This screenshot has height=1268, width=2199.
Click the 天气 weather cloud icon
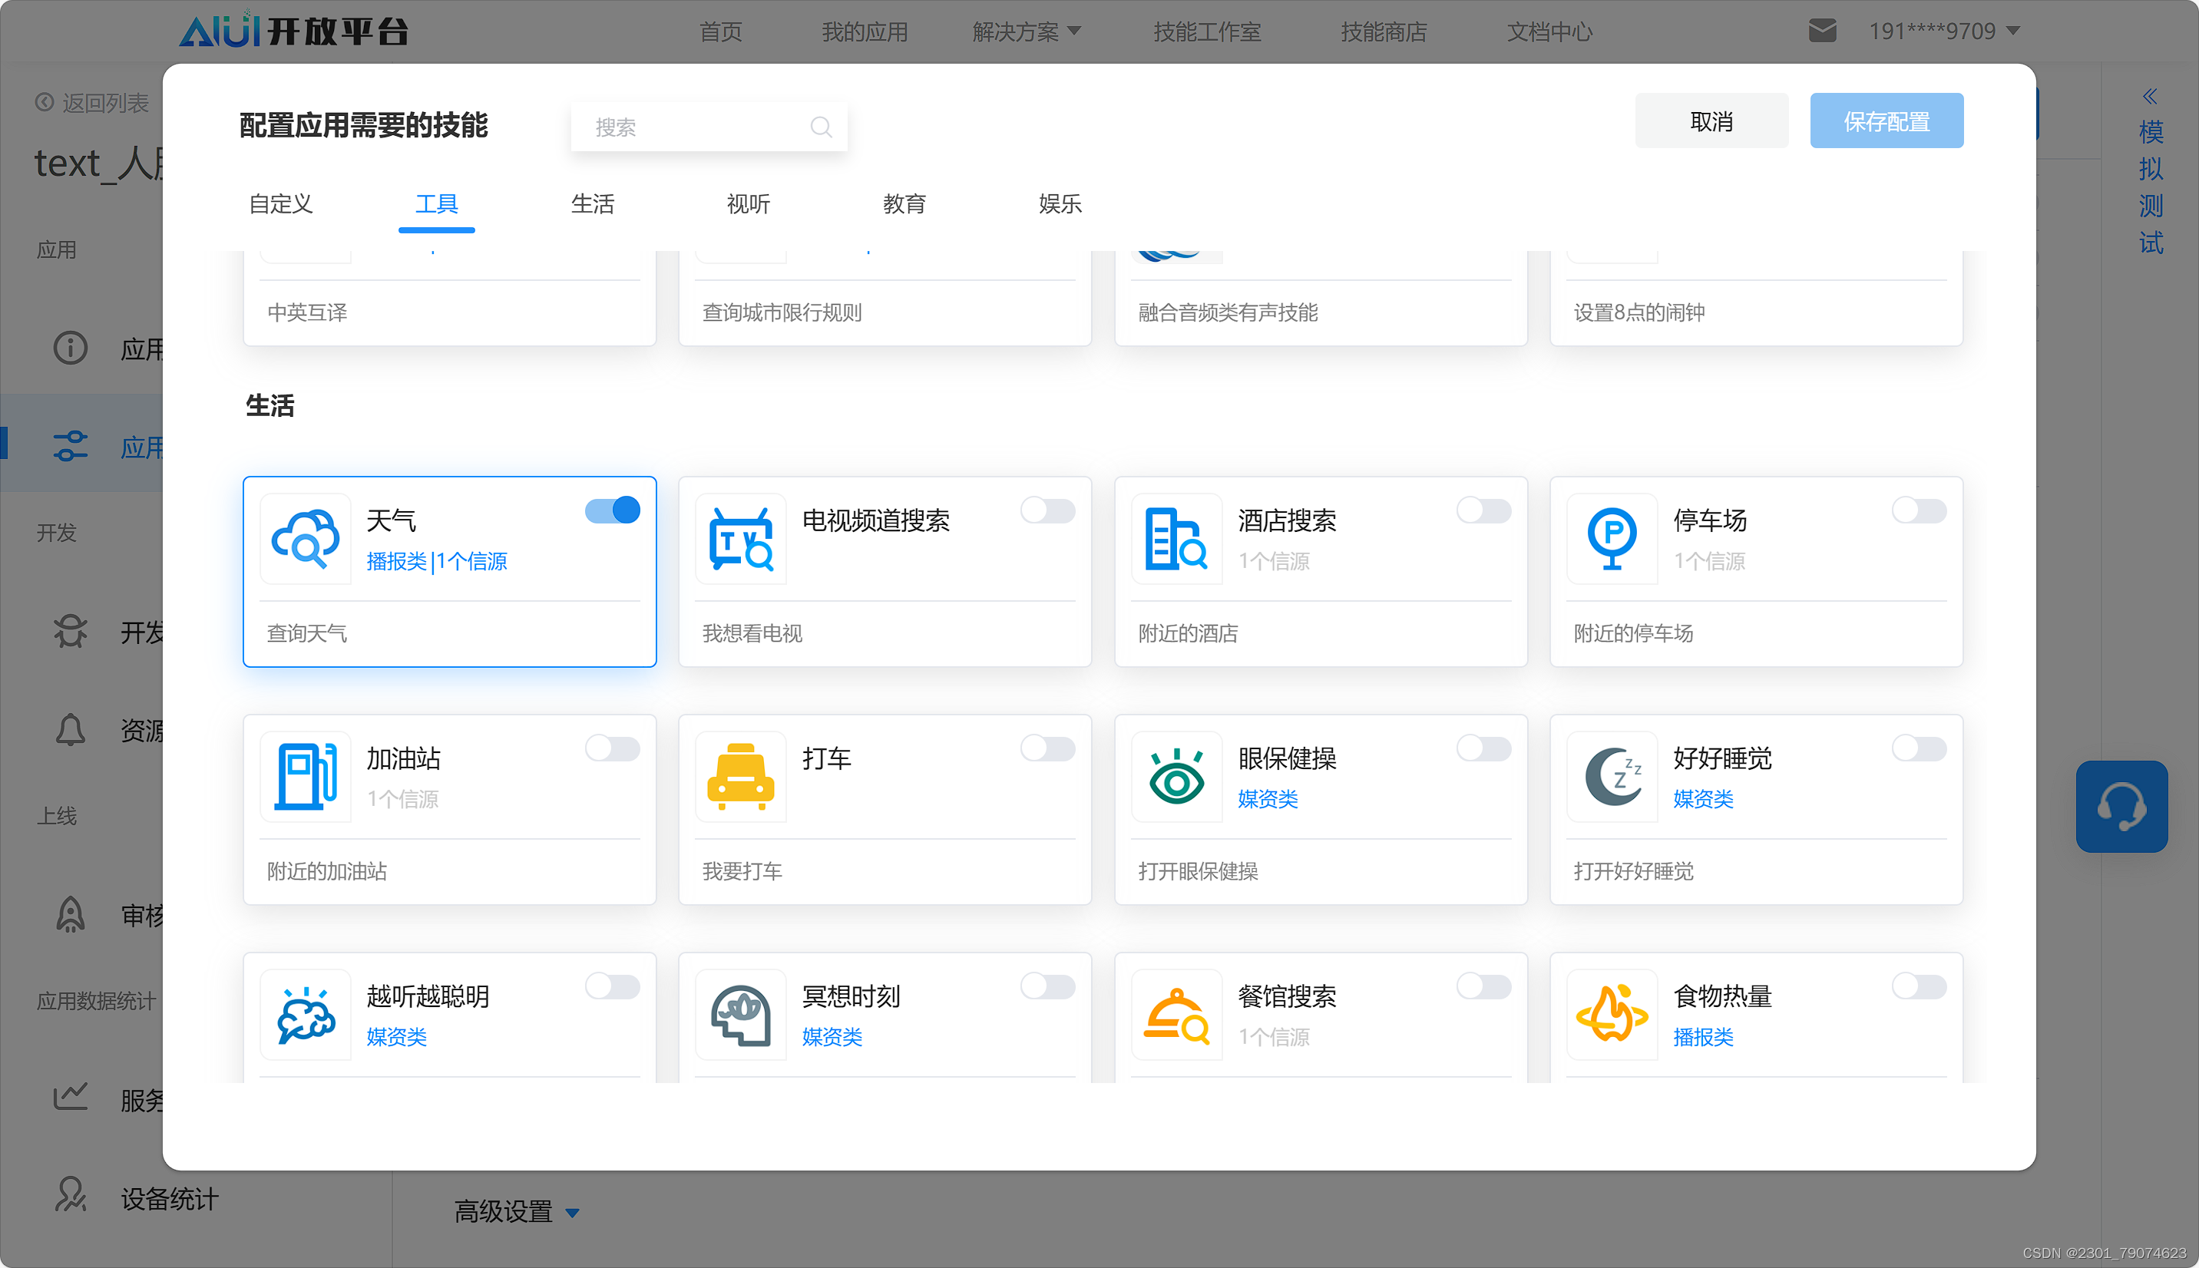pos(305,539)
